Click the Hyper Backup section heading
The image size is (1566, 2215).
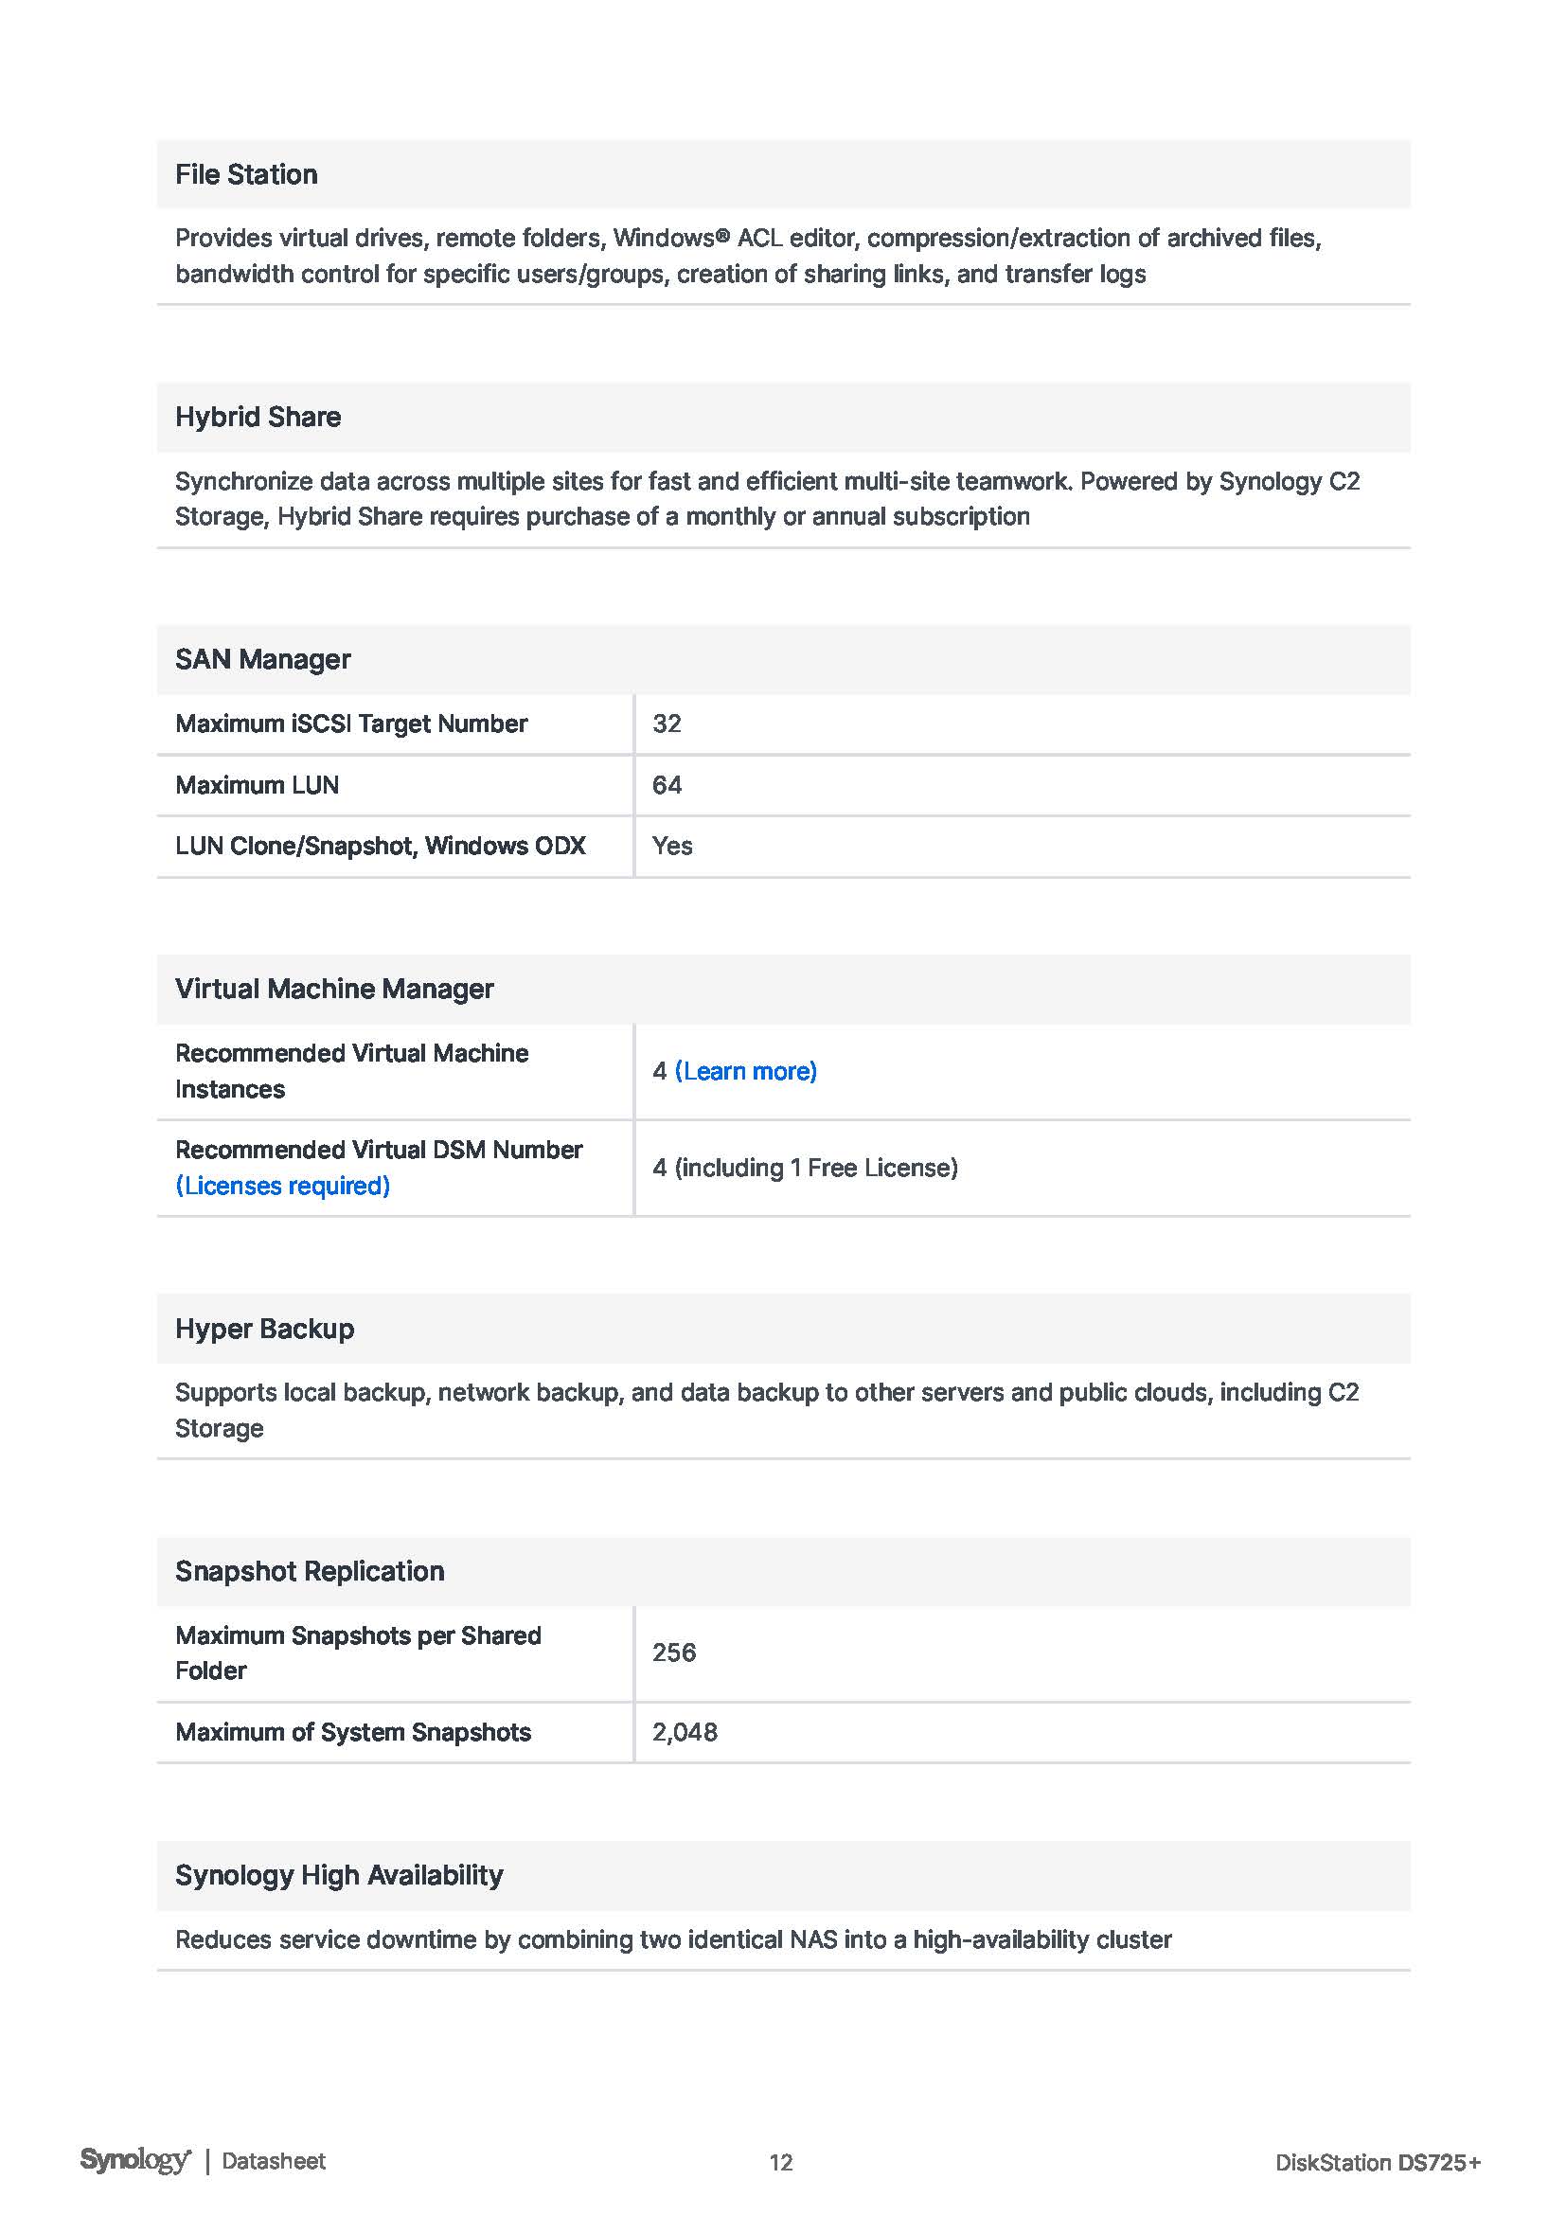coord(264,1329)
